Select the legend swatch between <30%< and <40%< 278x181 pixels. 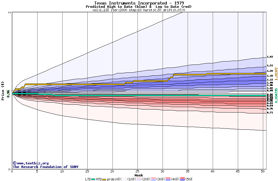click(168, 179)
